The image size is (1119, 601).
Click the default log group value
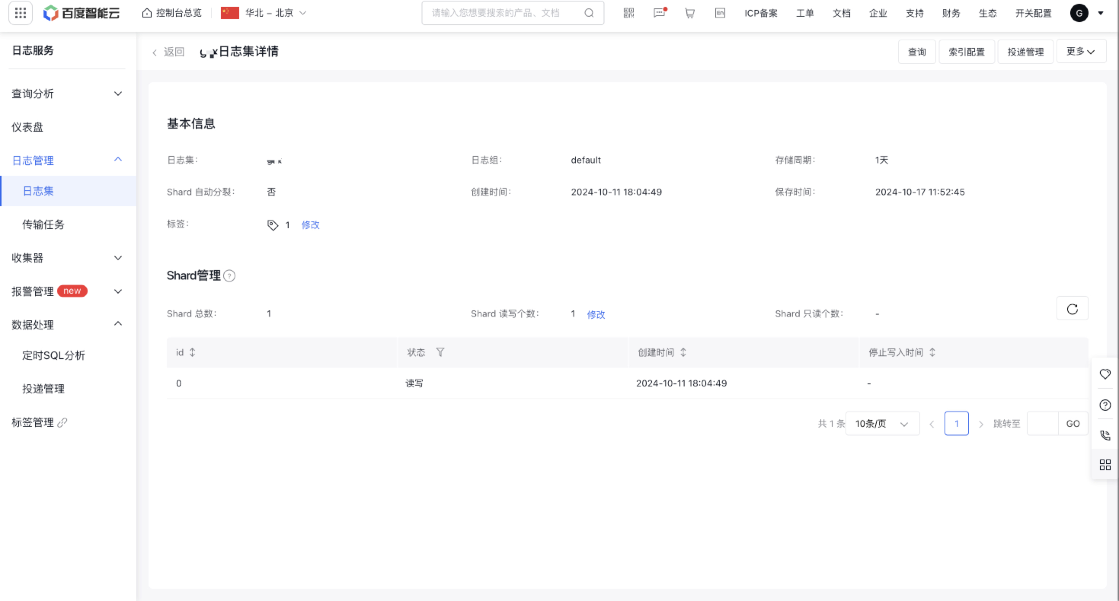pyautogui.click(x=585, y=160)
